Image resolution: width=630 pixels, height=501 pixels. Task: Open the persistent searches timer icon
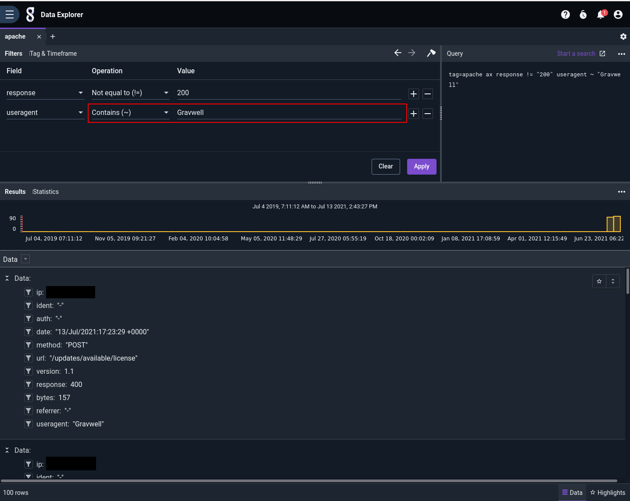pyautogui.click(x=583, y=14)
